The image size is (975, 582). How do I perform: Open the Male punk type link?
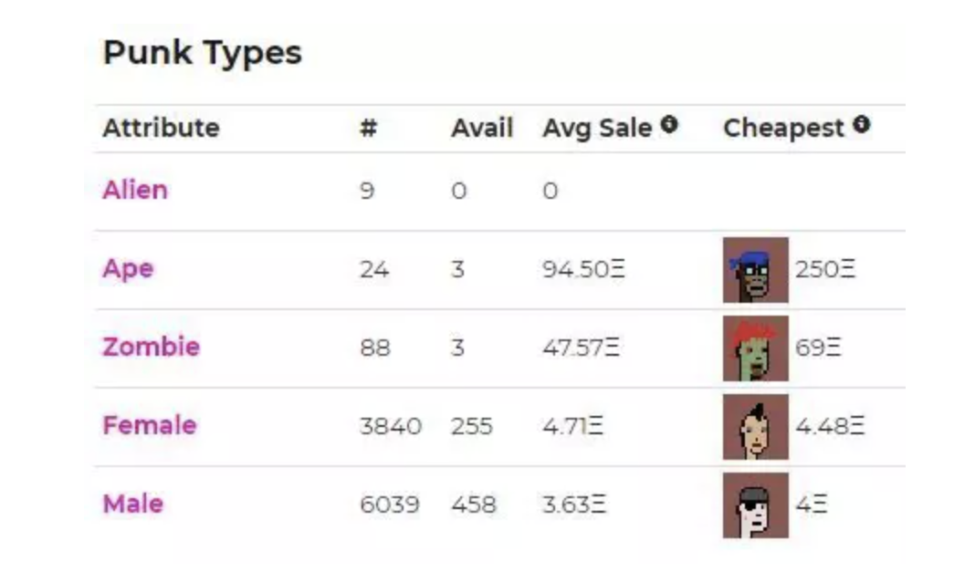(133, 504)
